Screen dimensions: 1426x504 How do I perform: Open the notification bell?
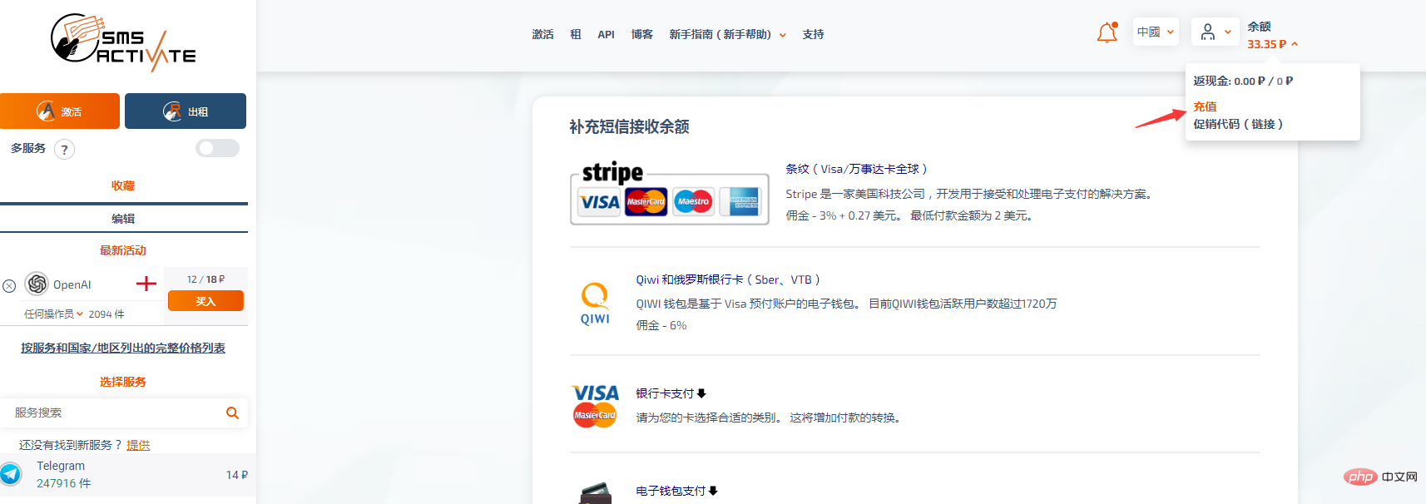[1107, 32]
